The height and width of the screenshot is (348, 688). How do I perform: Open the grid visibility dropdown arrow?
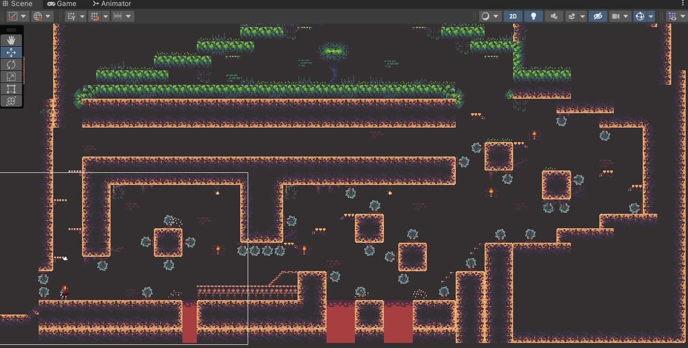82,16
